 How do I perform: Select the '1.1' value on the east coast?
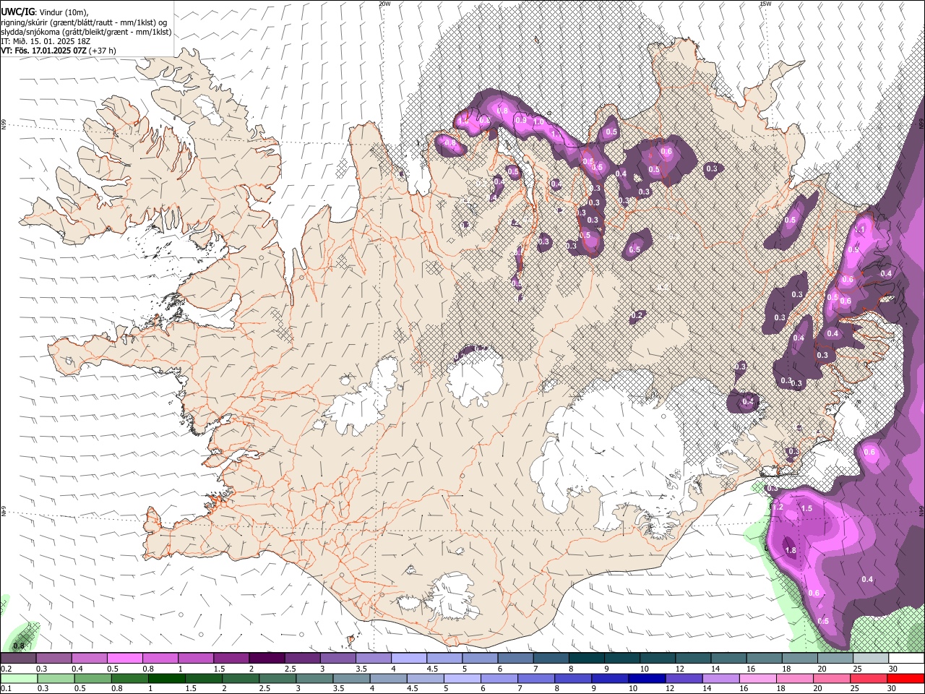pyautogui.click(x=860, y=229)
